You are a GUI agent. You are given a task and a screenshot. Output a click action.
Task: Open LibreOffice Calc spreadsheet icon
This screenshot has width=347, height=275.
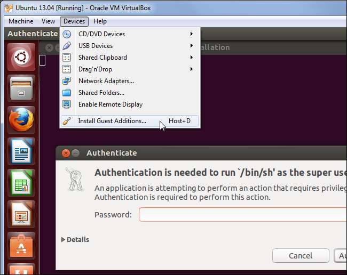[x=21, y=182]
